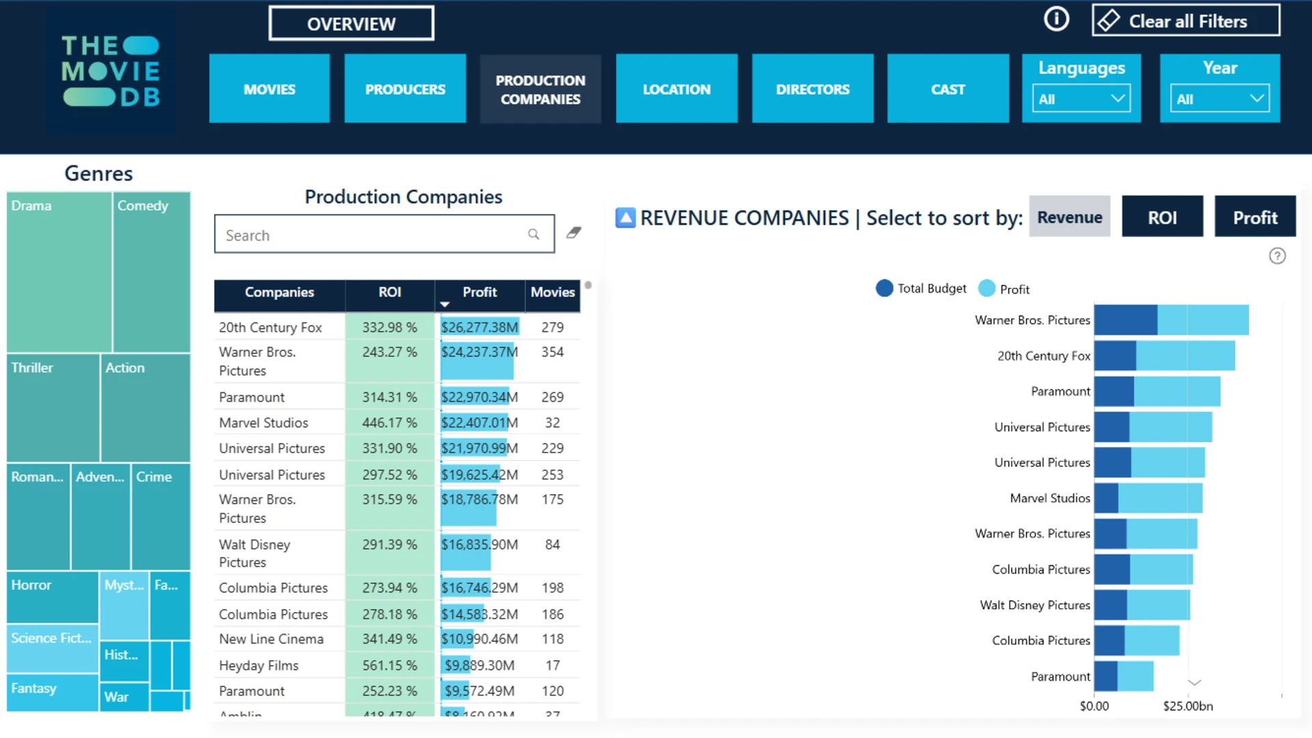Click the Total Budget legend marker

tap(884, 288)
